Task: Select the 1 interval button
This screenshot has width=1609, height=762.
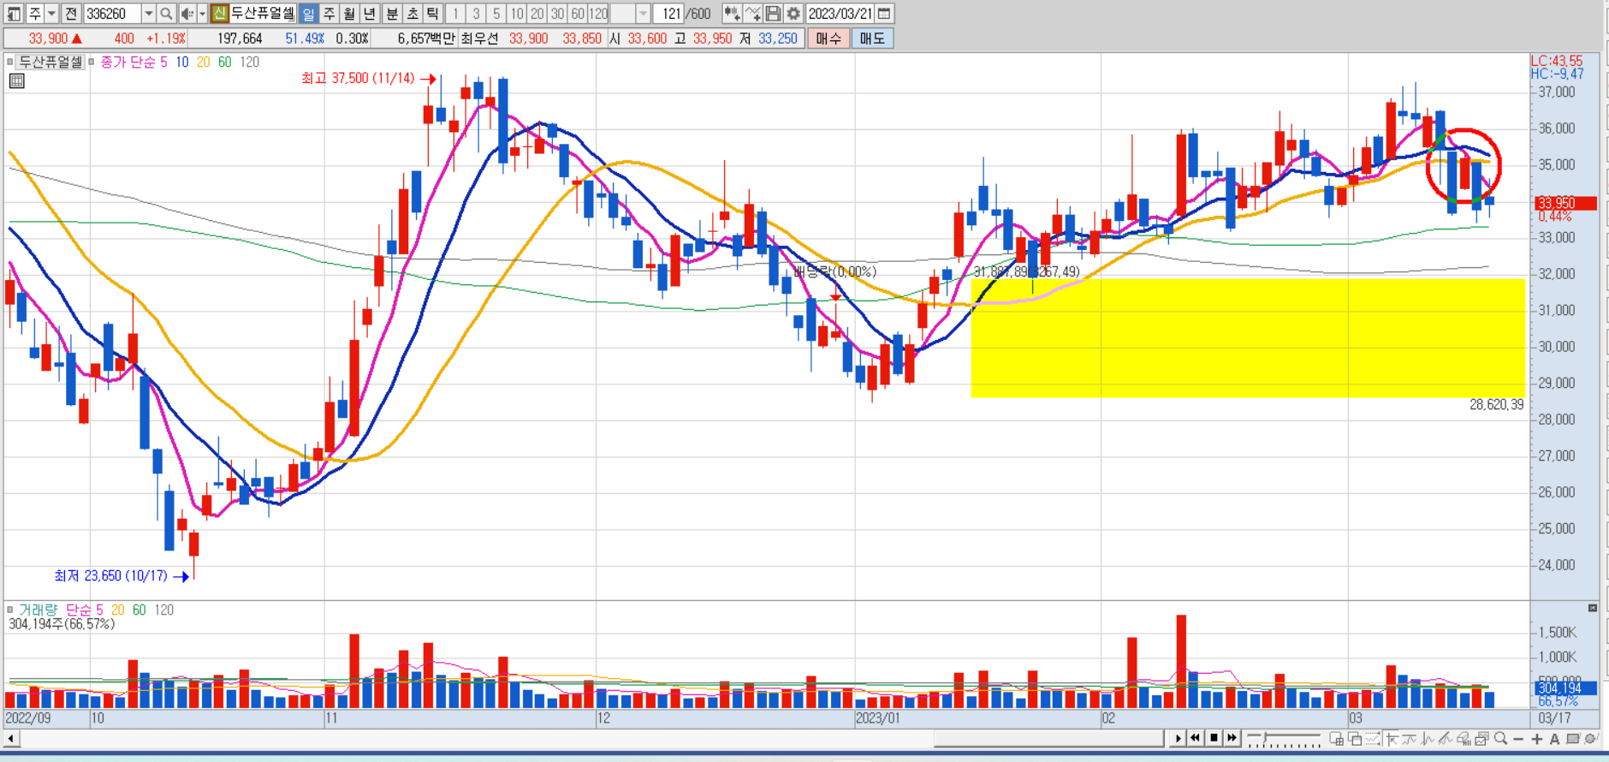Action: [x=455, y=14]
